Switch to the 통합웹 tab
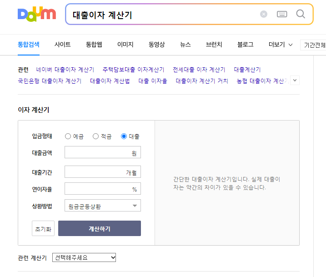326x277 pixels. pyautogui.click(x=94, y=45)
